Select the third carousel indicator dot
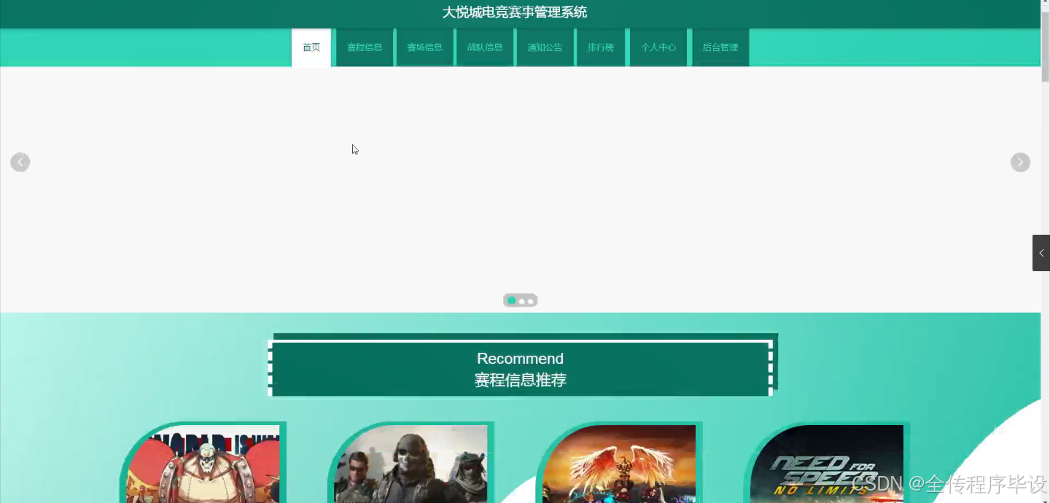This screenshot has width=1050, height=503. (x=531, y=300)
